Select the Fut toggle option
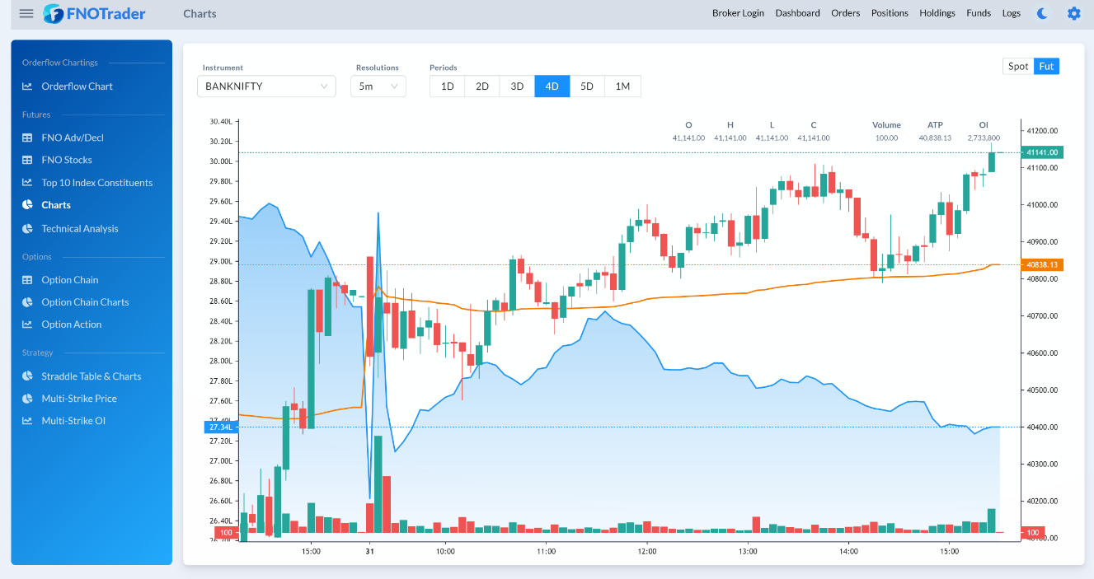 1046,67
